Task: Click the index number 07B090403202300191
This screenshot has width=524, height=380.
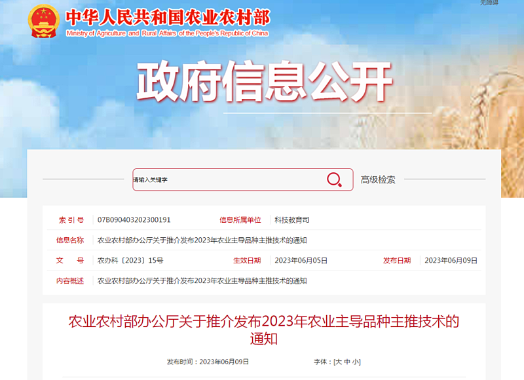Action: 134,220
